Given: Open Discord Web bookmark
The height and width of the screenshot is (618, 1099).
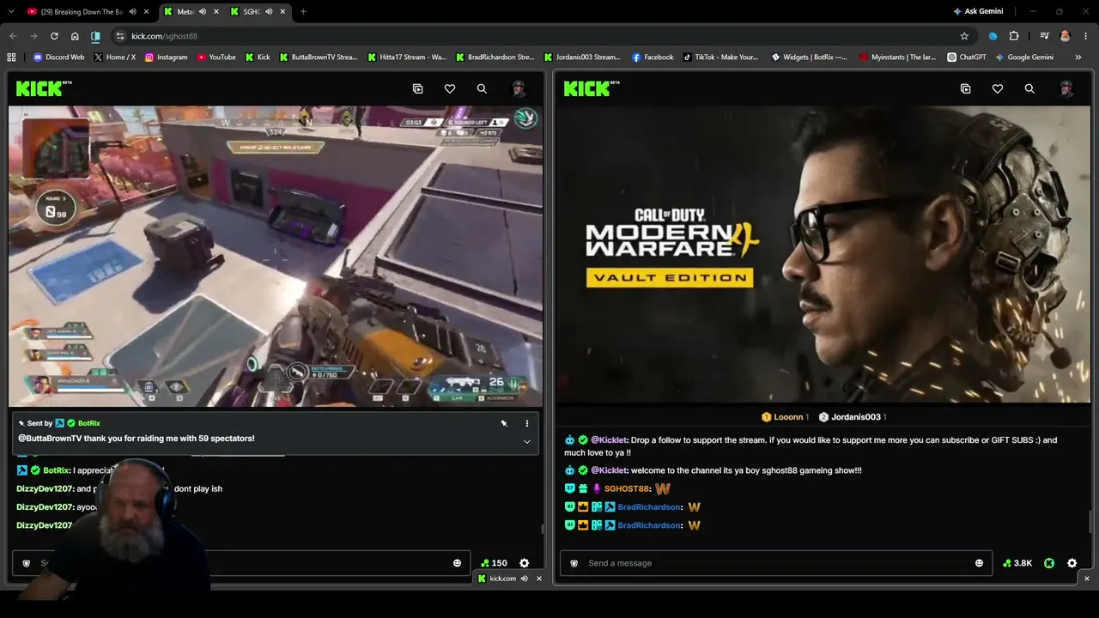Looking at the screenshot, I should click(58, 58).
